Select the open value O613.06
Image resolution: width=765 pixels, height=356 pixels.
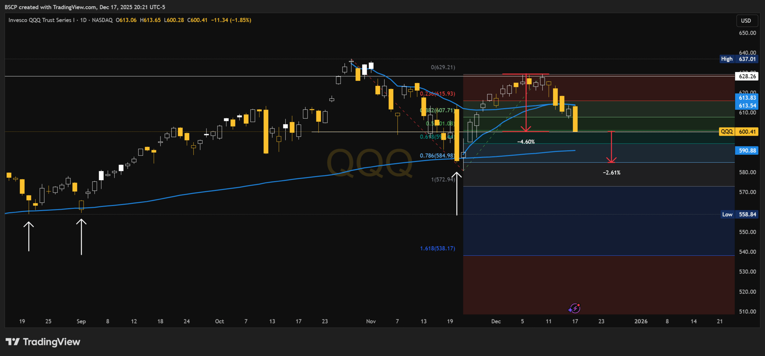pyautogui.click(x=126, y=20)
